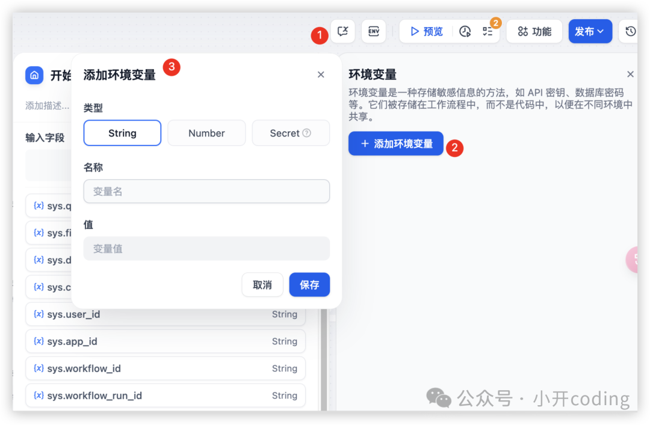This screenshot has height=425, width=650.
Task: Click the 输入字段 section label
Action: (45, 138)
